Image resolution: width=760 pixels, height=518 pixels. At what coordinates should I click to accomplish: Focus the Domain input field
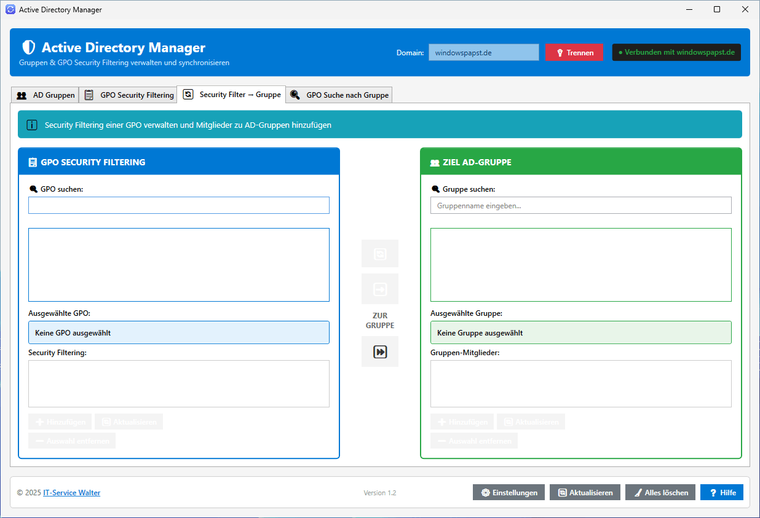tap(483, 53)
